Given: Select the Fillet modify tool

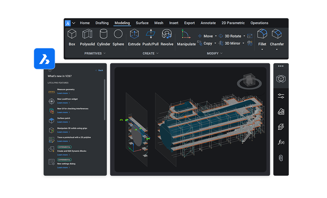Looking at the screenshot, I should tap(262, 38).
